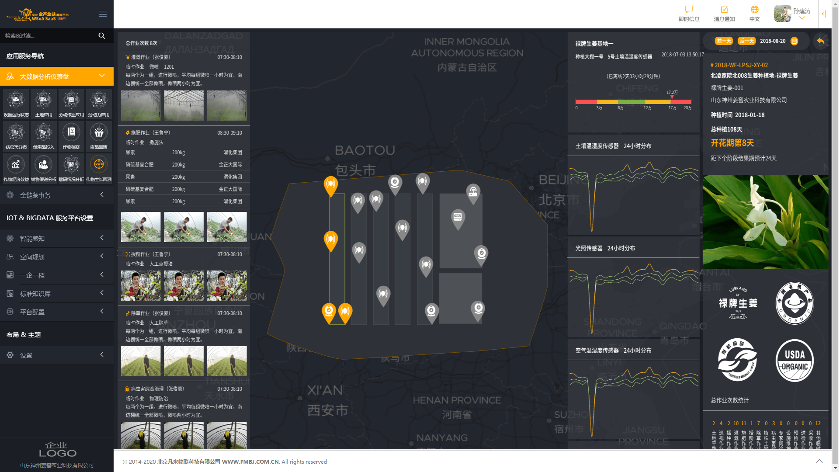839x472 pixels.
Task: Open the 作物经济效益 chart icon tile
Action: 16,168
